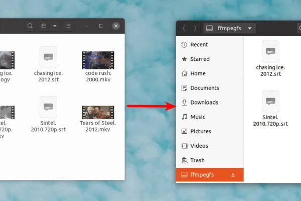
Task: Go to Home in the sidebar
Action: pos(210,73)
